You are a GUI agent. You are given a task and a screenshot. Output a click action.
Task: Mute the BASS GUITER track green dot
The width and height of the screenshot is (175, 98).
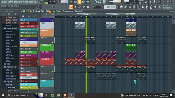52,64
